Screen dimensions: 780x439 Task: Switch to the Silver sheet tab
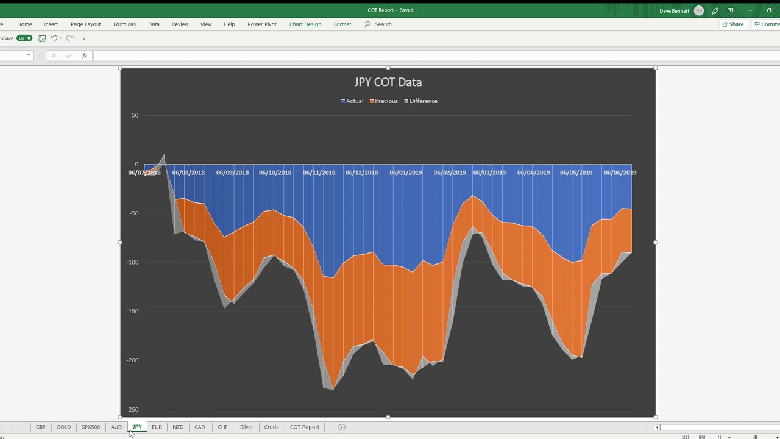click(246, 427)
